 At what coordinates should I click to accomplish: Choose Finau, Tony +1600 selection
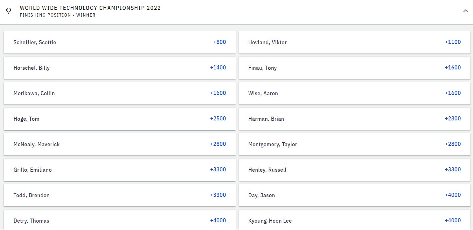[354, 68]
